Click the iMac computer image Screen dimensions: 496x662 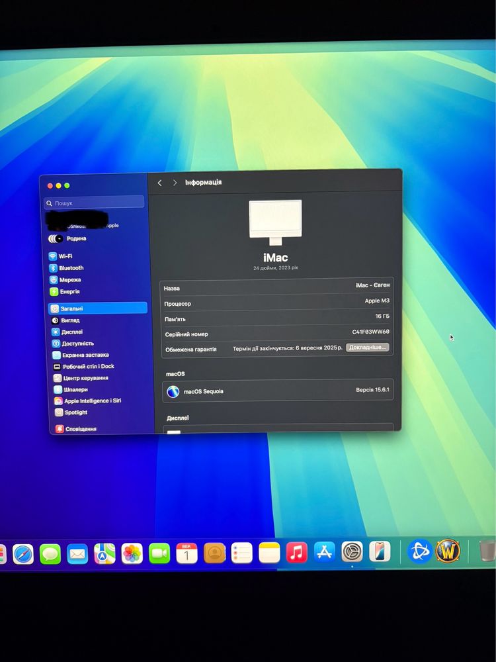pos(275,222)
